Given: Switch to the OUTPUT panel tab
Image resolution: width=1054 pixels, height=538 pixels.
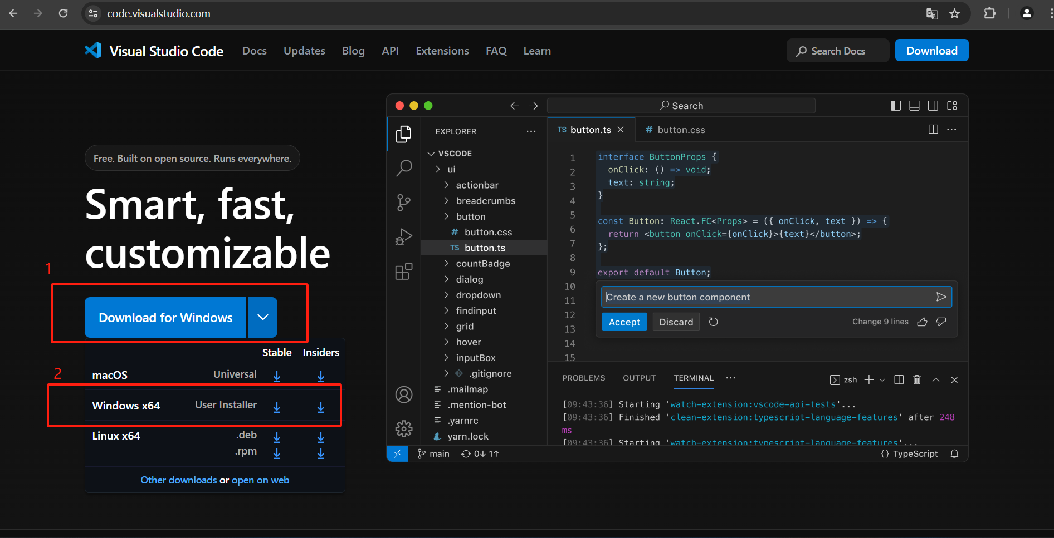Looking at the screenshot, I should click(x=639, y=378).
